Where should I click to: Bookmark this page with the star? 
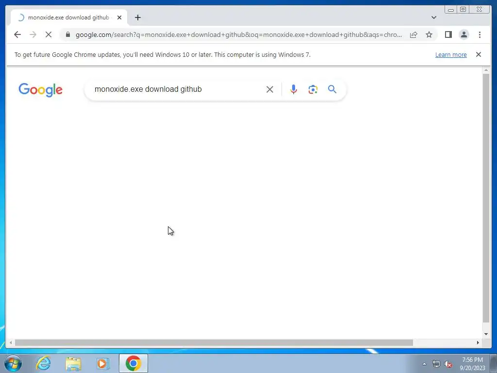[x=429, y=34]
